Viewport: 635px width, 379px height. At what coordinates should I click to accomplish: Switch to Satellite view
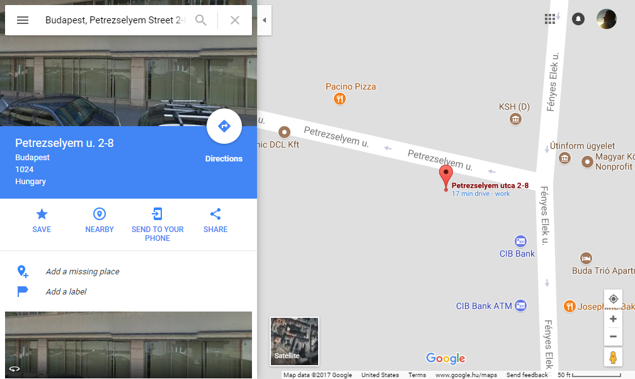point(294,341)
